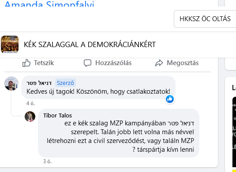Screen dimensions: 236x172
Task: Click the Hebrew author name in first comment
Action: pos(39,83)
